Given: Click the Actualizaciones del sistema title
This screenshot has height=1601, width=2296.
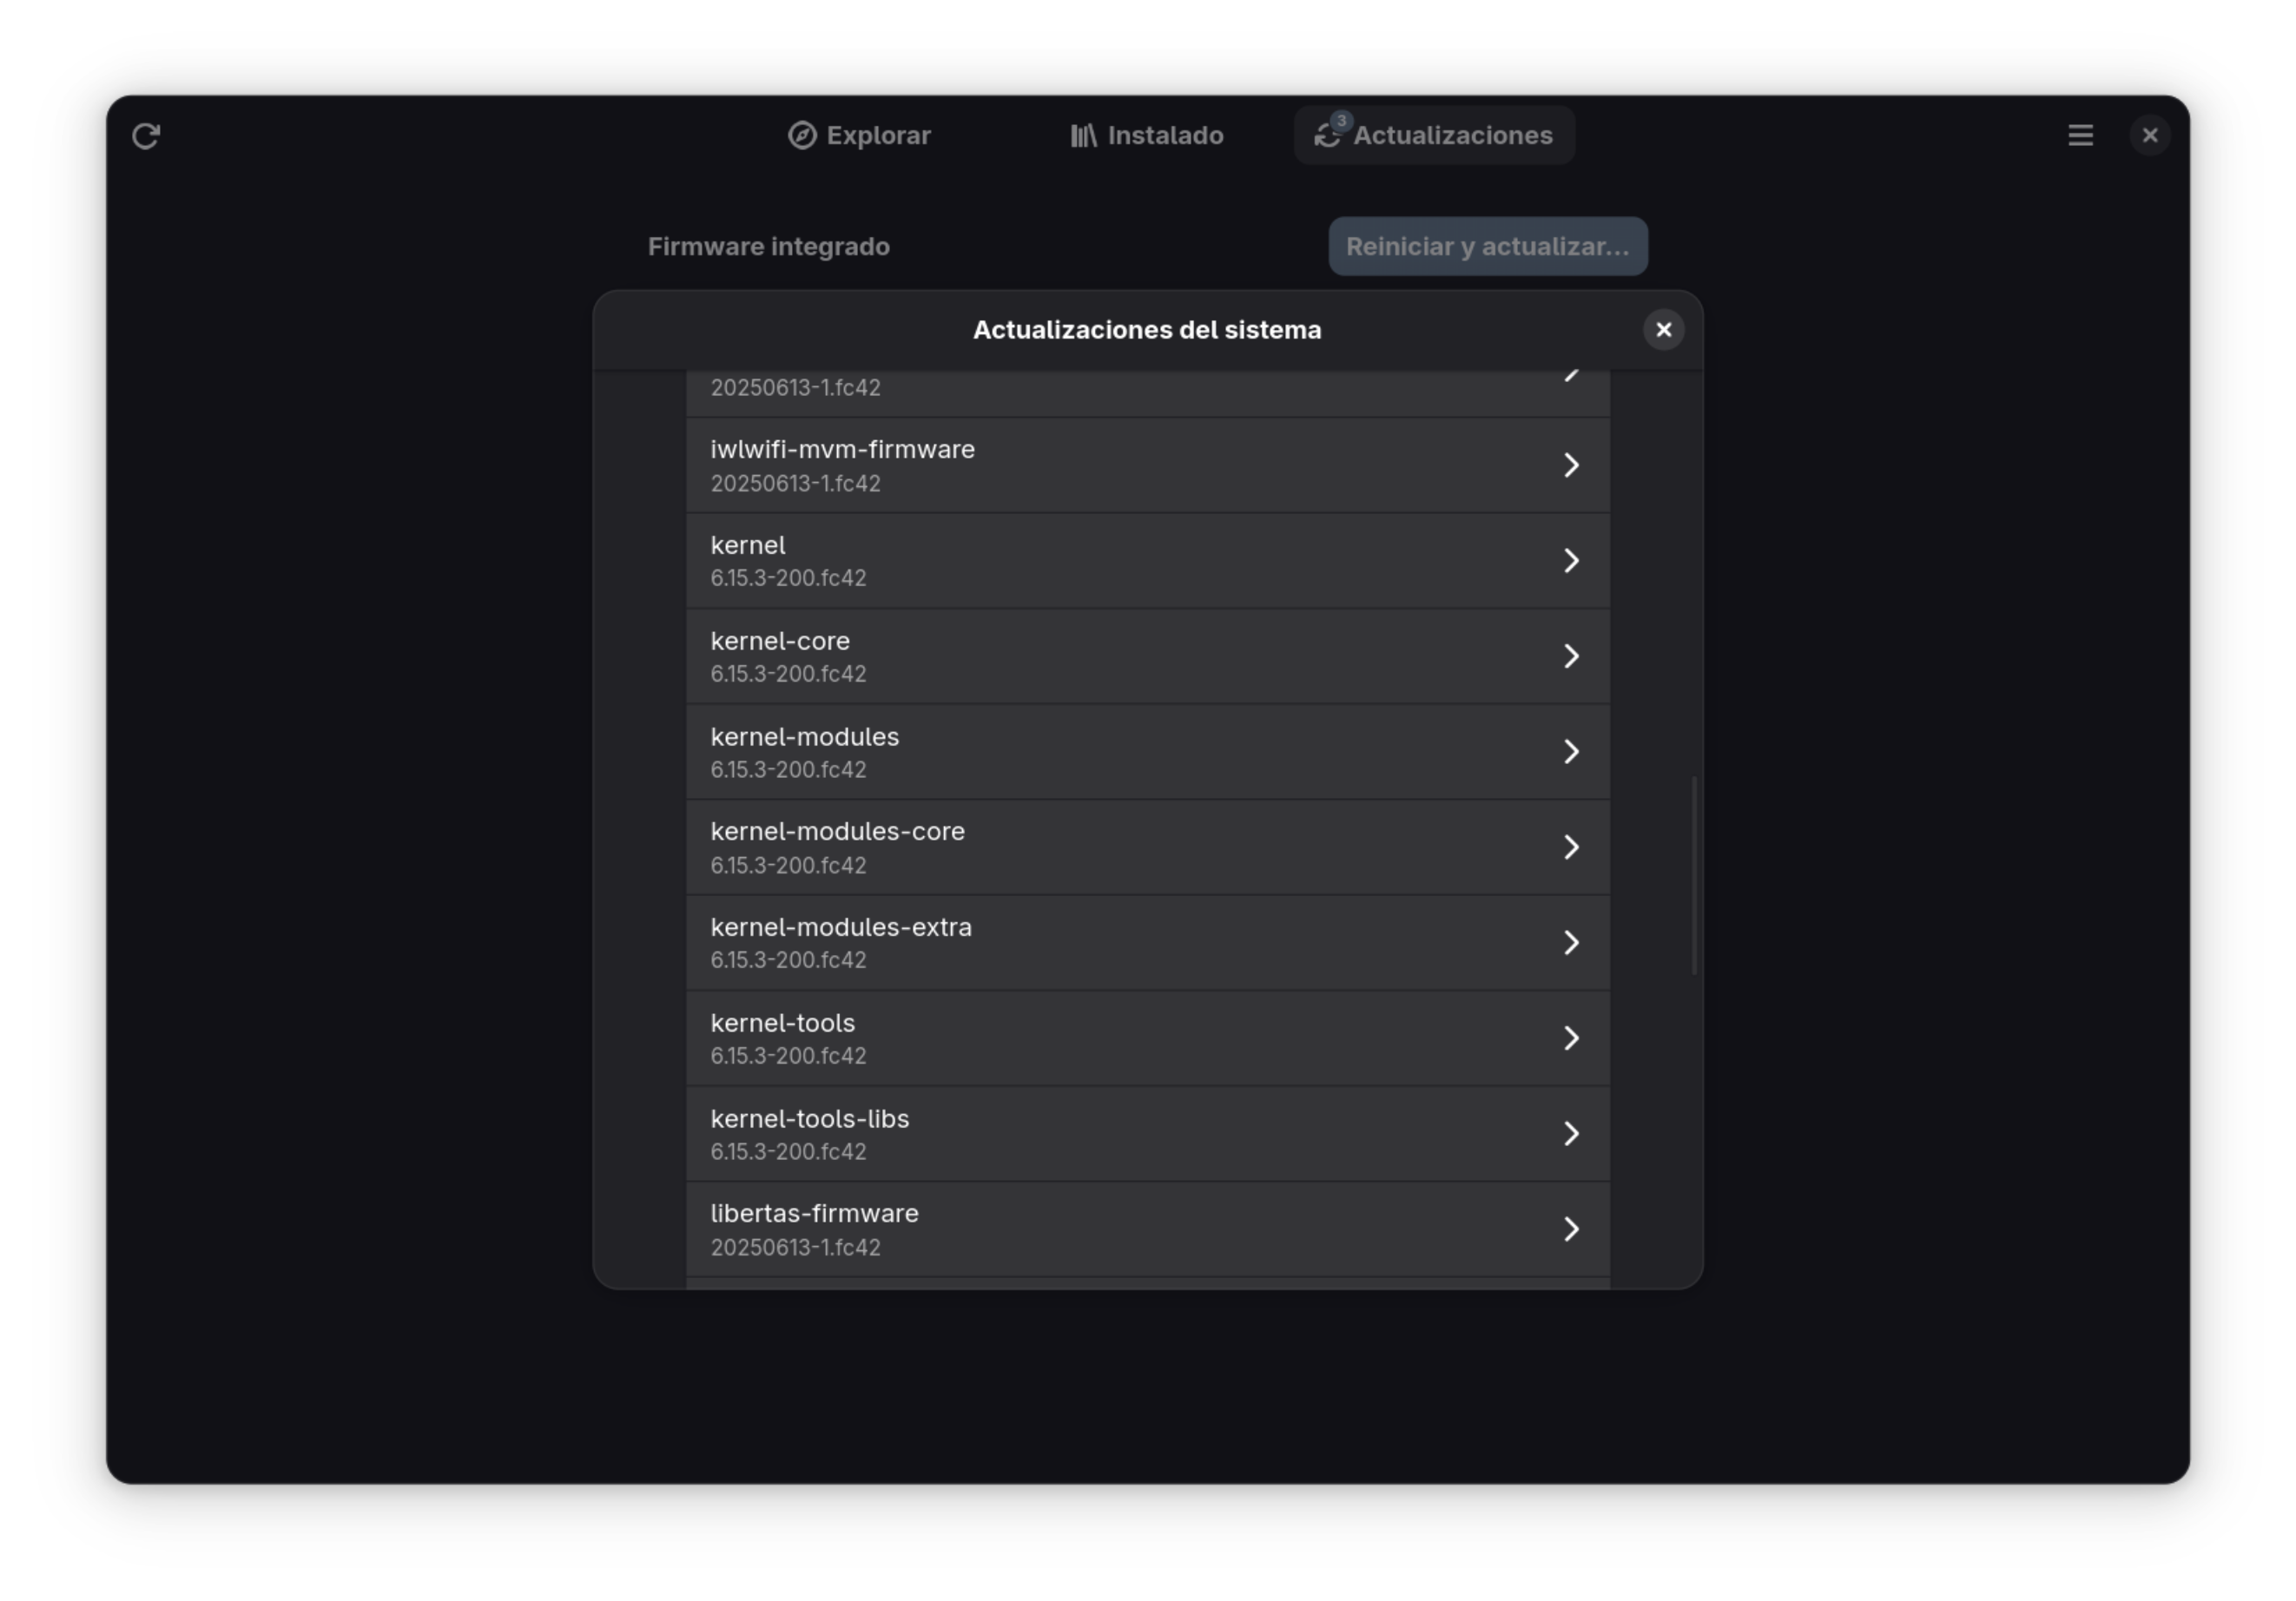Looking at the screenshot, I should pyautogui.click(x=1147, y=330).
